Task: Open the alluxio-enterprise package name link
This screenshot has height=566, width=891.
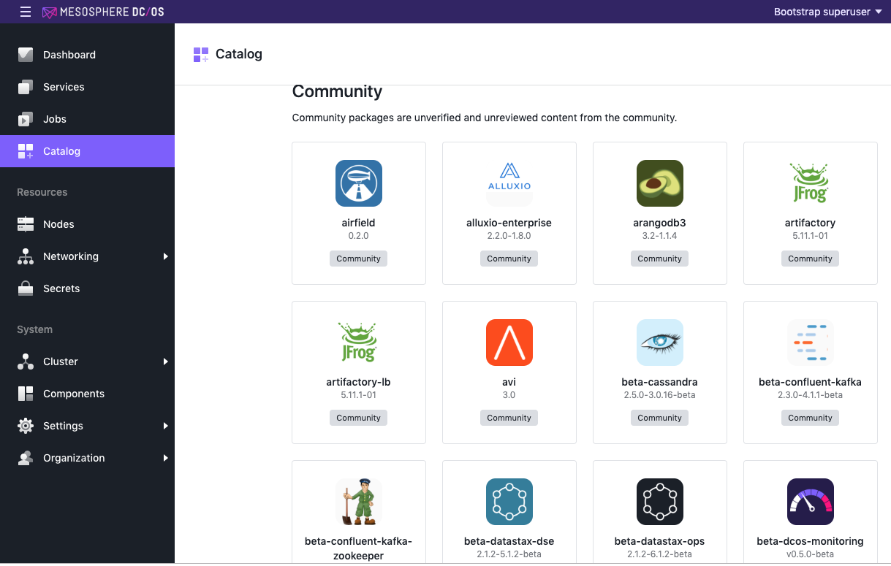Action: pyautogui.click(x=509, y=223)
